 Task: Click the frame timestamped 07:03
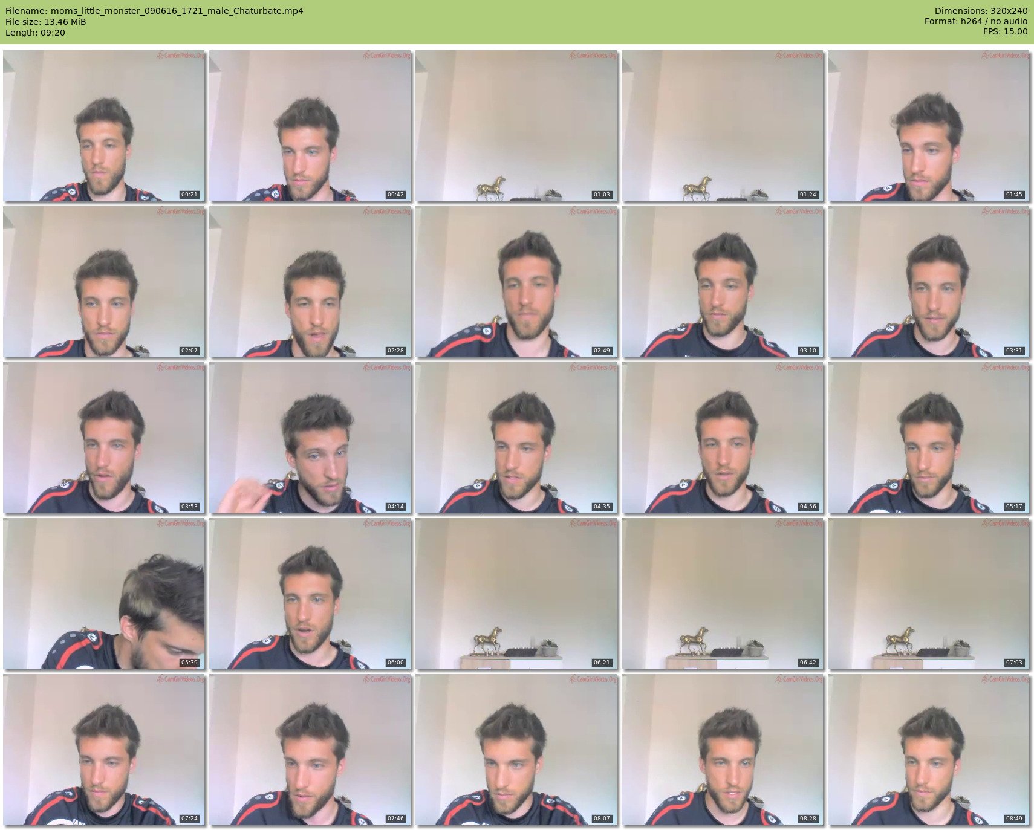(x=929, y=594)
